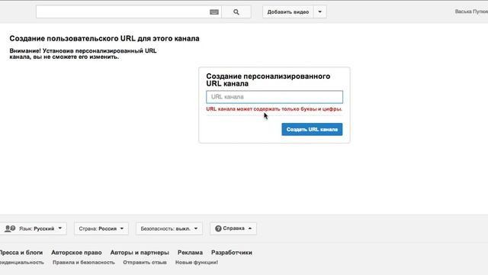
Task: Open the Правила и безопасность link
Action: [84, 263]
